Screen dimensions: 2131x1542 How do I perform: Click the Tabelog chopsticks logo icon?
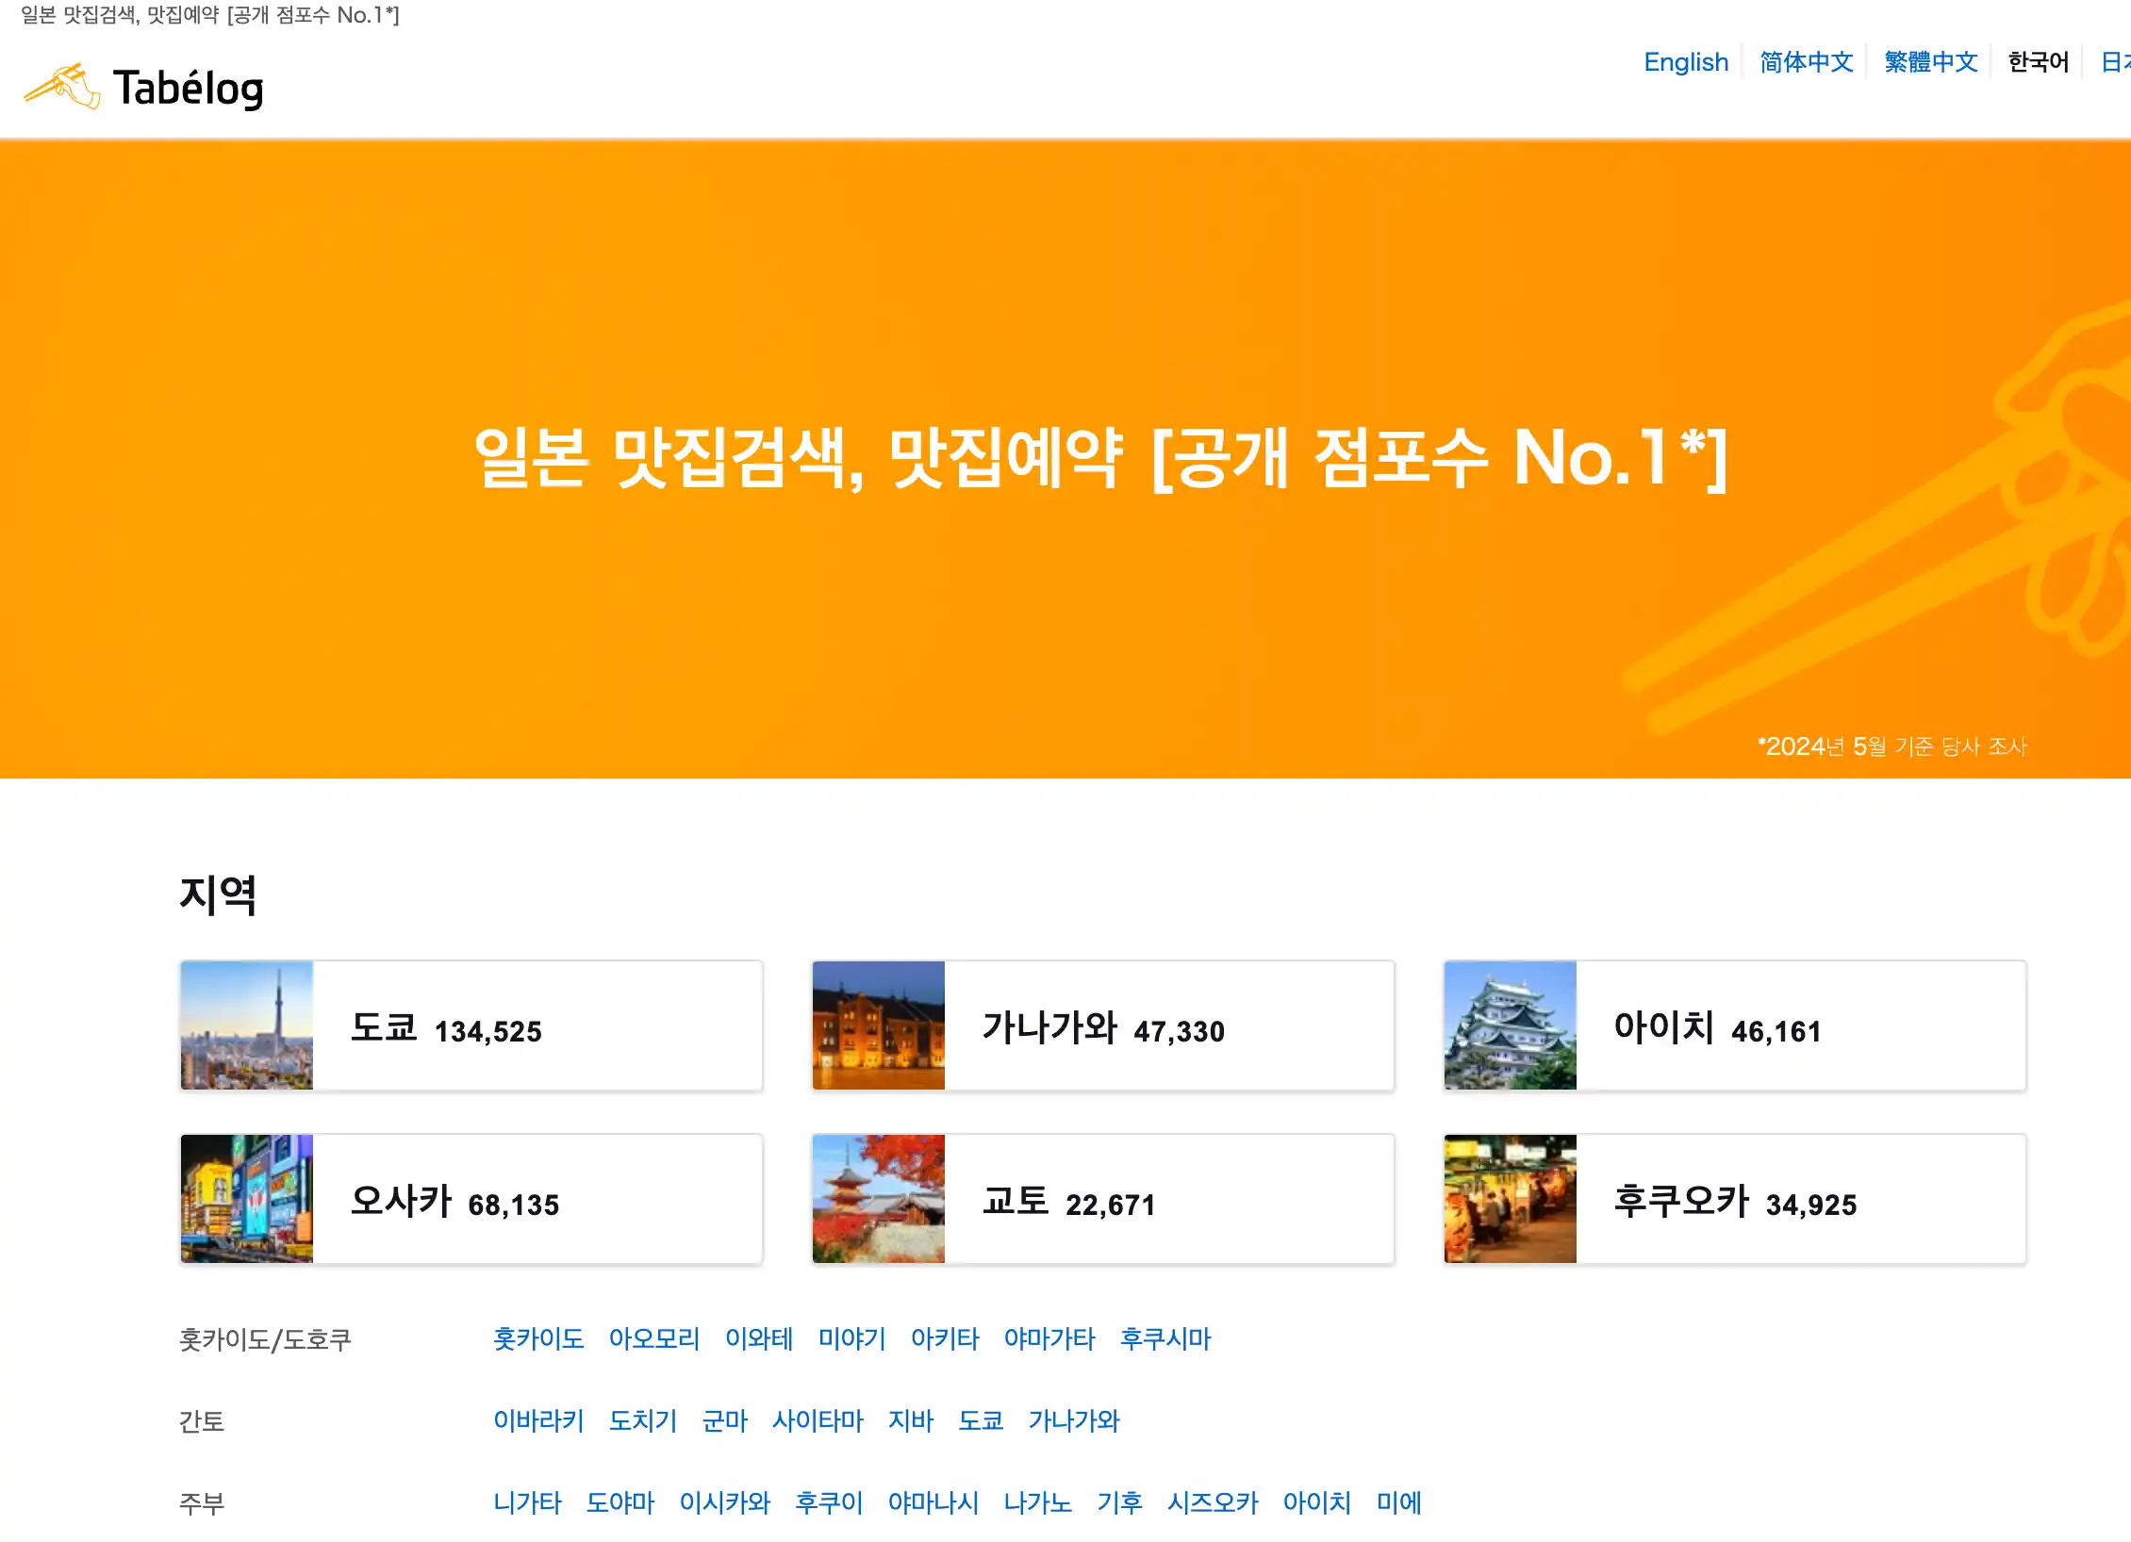pos(62,87)
